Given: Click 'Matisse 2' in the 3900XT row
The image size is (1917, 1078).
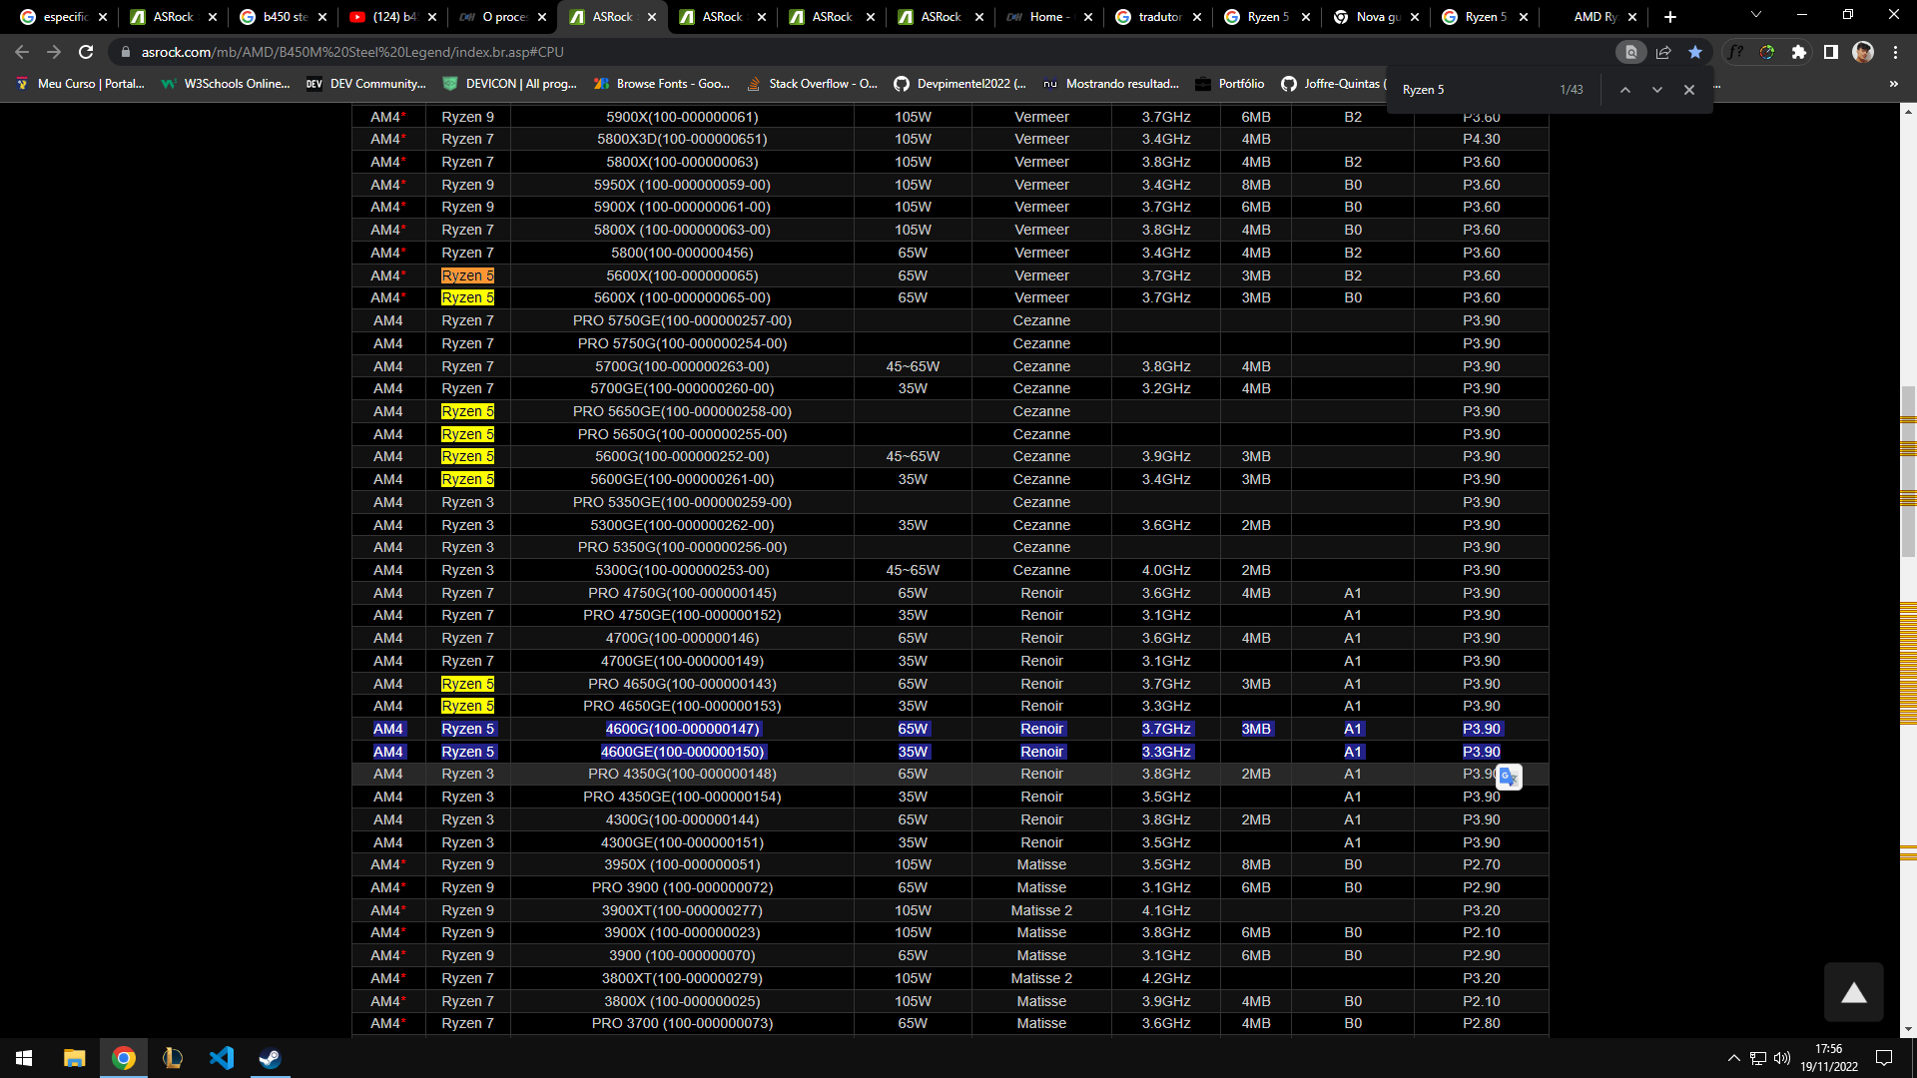Looking at the screenshot, I should click(x=1041, y=910).
